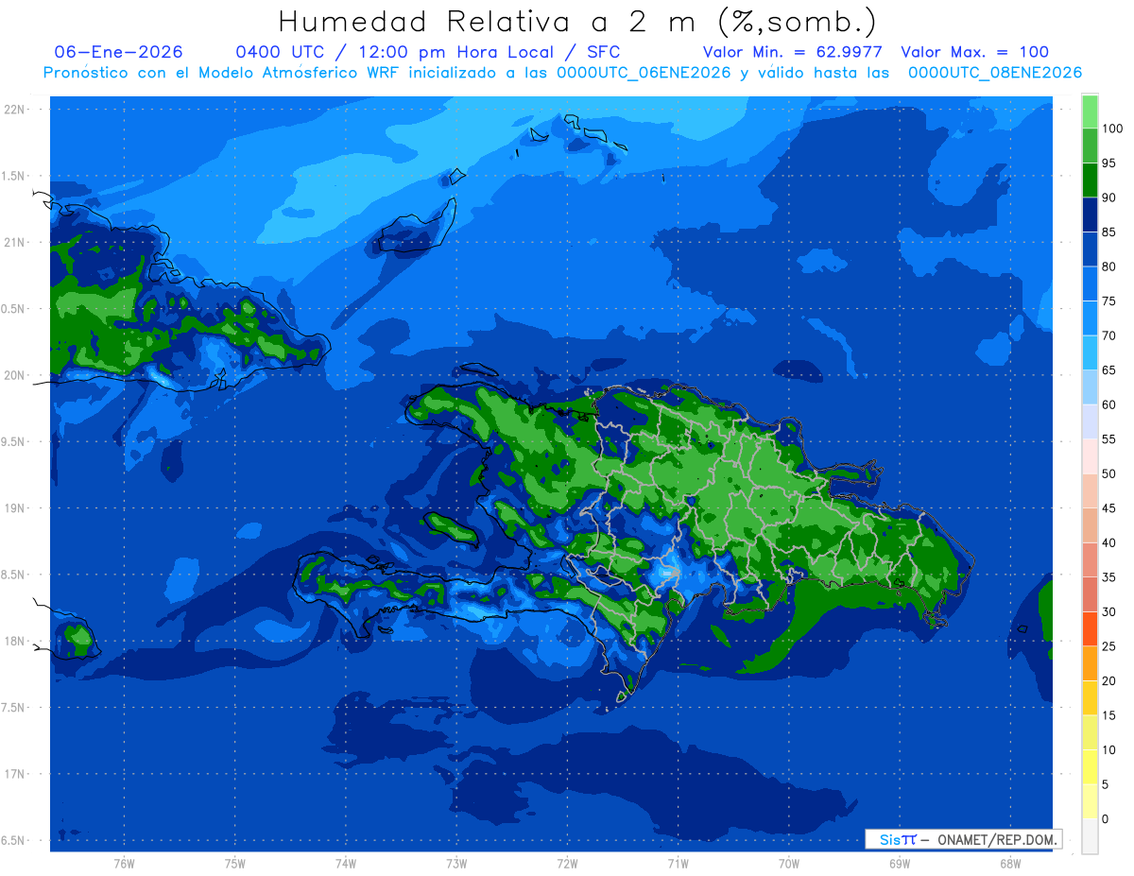Pick navy legend swatch between 85 and 90
The image size is (1134, 876).
point(1090,215)
